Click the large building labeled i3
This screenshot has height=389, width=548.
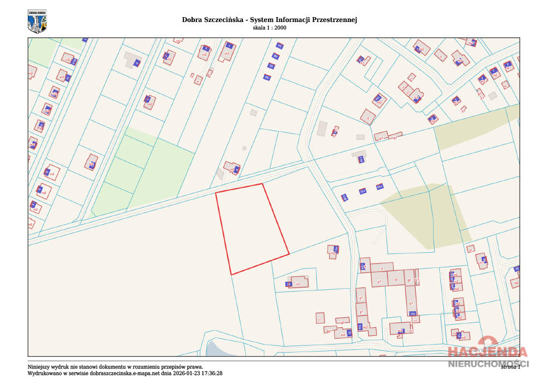click(396, 279)
